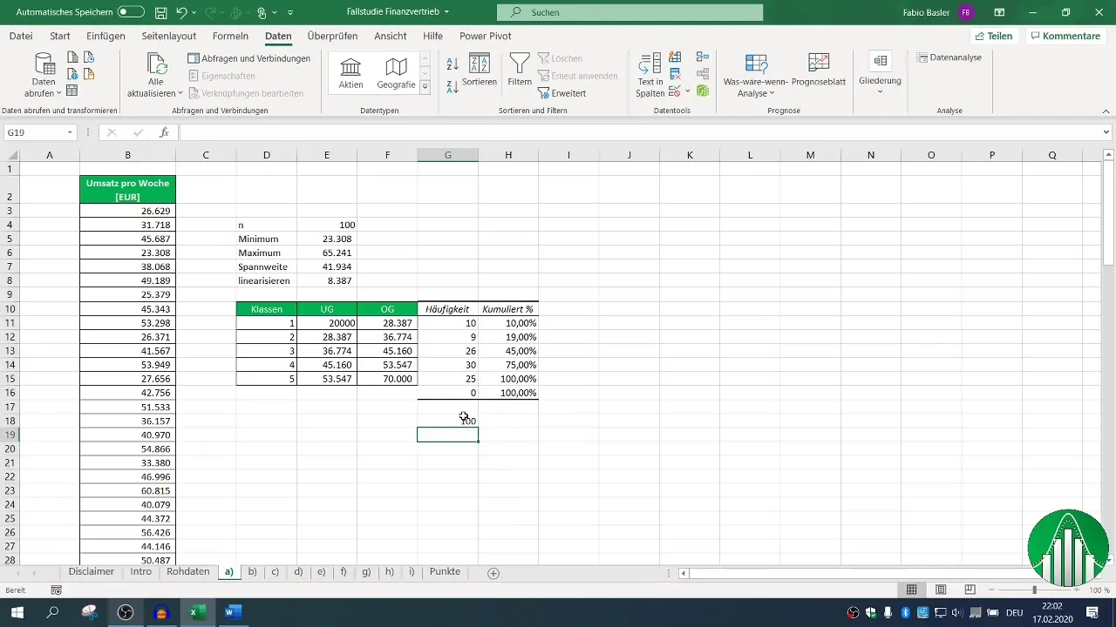Screen dimensions: 1116x627
Task: Click the Teilen share button
Action: 994,36
